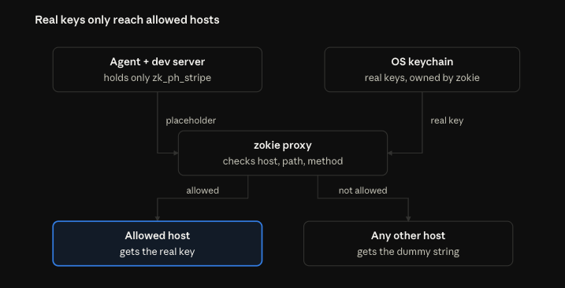The height and width of the screenshot is (288, 565).
Task: Select the highlighted 'Allowed host' heading
Action: coord(158,235)
